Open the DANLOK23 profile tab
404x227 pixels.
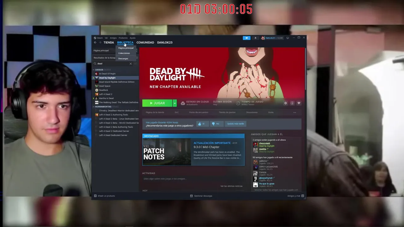point(165,42)
